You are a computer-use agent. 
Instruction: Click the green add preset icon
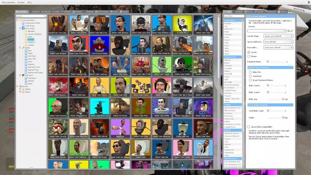click(289, 31)
